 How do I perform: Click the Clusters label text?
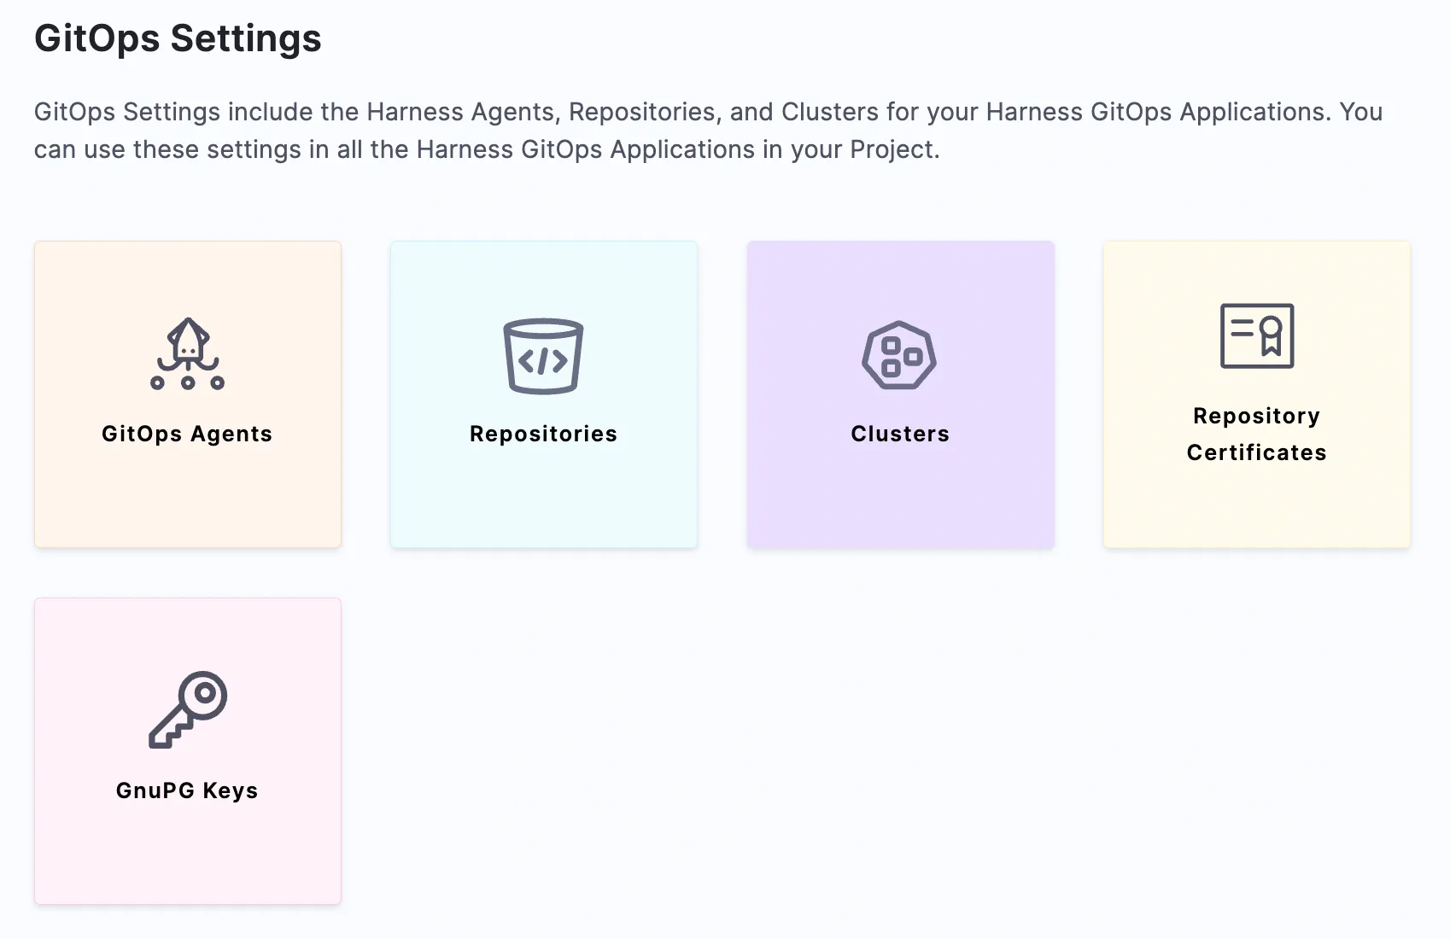pyautogui.click(x=900, y=434)
